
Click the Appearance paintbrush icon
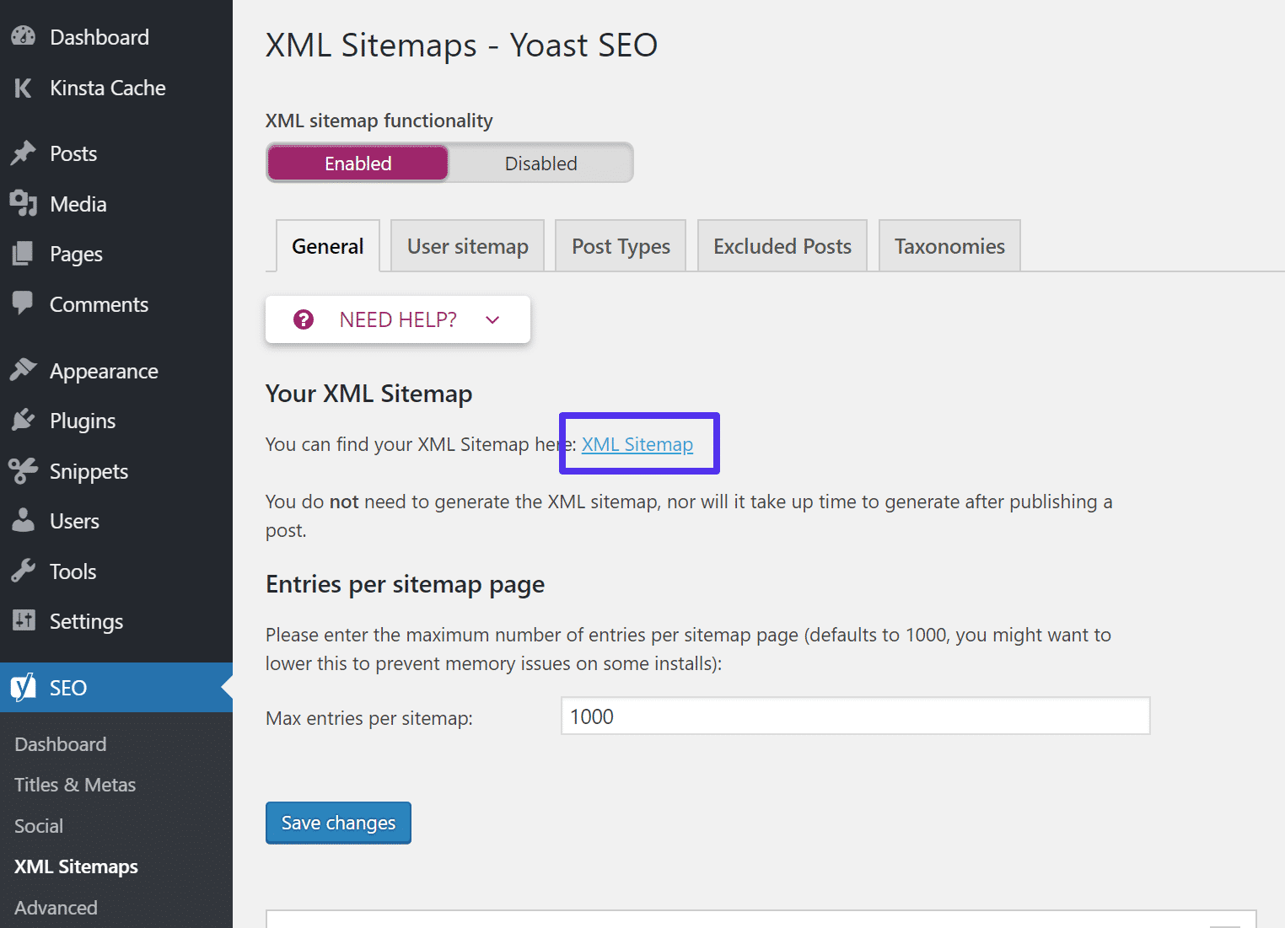[24, 370]
